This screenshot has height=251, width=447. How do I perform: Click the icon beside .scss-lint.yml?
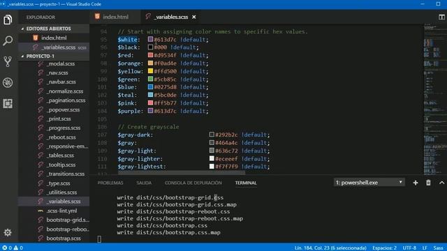(41, 211)
